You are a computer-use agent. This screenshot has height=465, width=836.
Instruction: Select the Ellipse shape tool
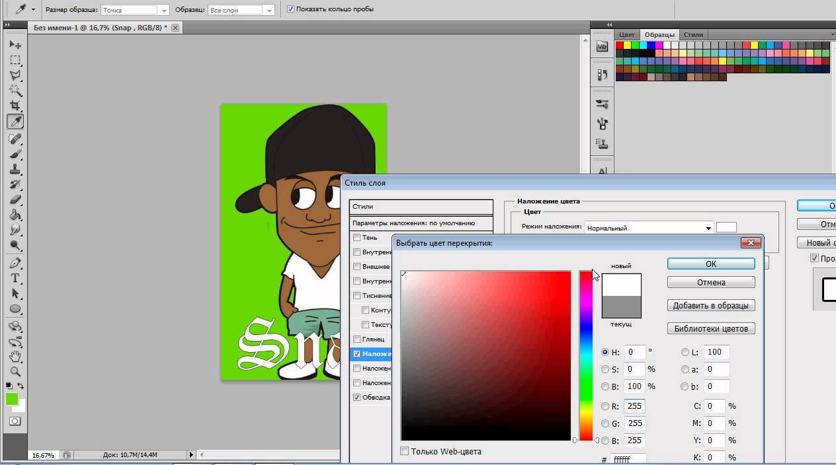15,308
